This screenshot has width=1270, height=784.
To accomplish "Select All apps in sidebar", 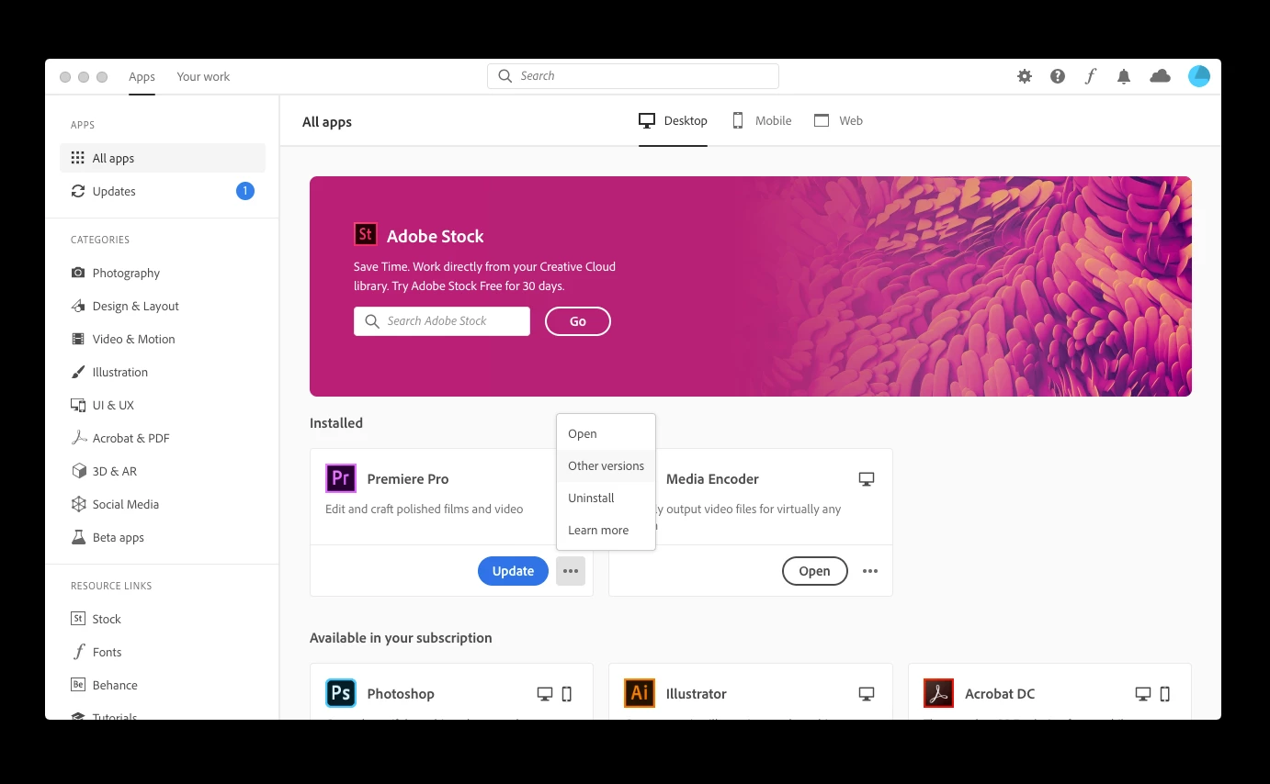I will tap(163, 158).
